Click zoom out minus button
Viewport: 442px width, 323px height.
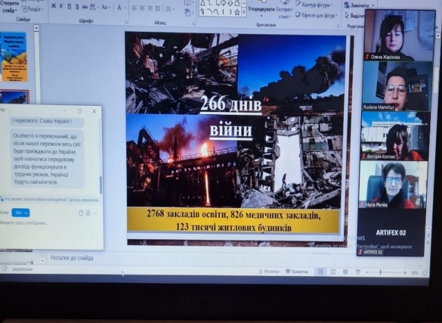point(367,273)
